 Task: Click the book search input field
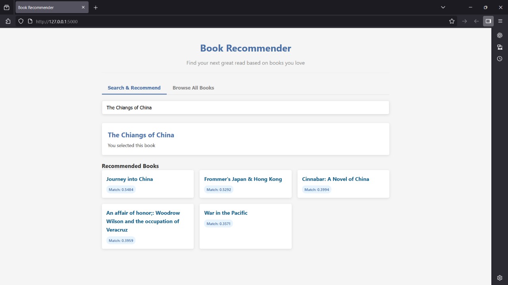point(245,107)
